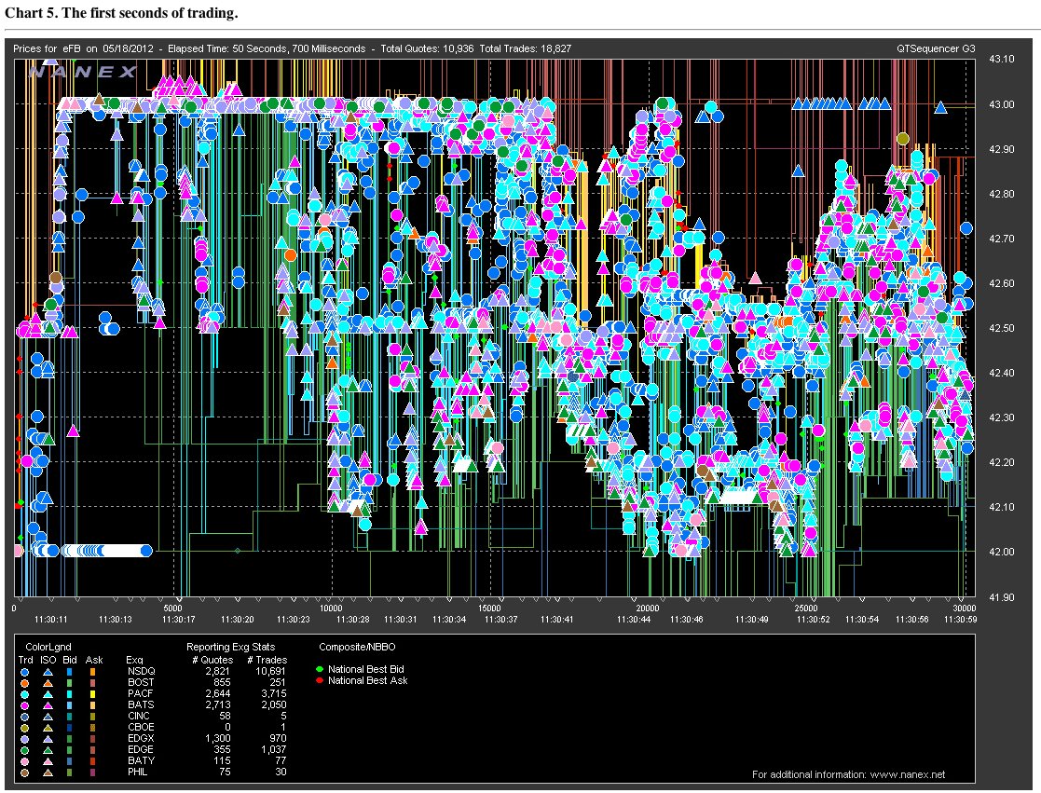
Task: Click the NSDQ blue Bid color swatch
Action: click(x=71, y=671)
